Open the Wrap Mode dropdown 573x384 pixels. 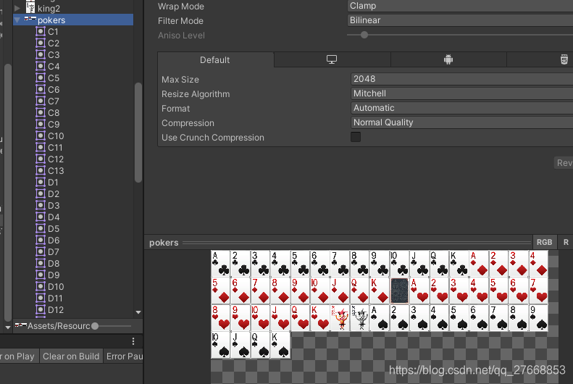click(460, 6)
